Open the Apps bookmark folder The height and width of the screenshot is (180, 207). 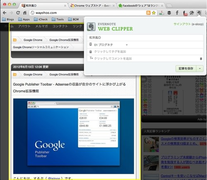coord(24,19)
